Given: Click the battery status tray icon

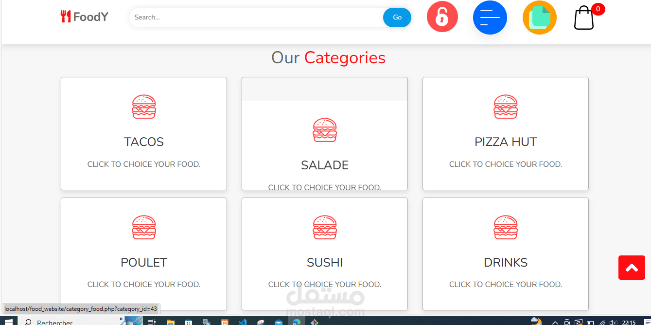Looking at the screenshot, I should (x=590, y=322).
